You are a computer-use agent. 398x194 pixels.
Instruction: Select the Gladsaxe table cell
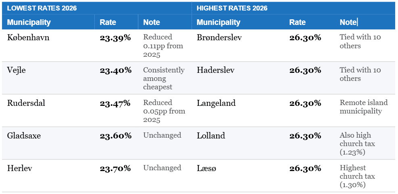point(24,136)
